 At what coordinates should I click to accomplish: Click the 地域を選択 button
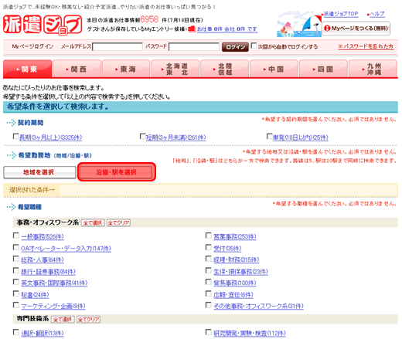click(39, 172)
